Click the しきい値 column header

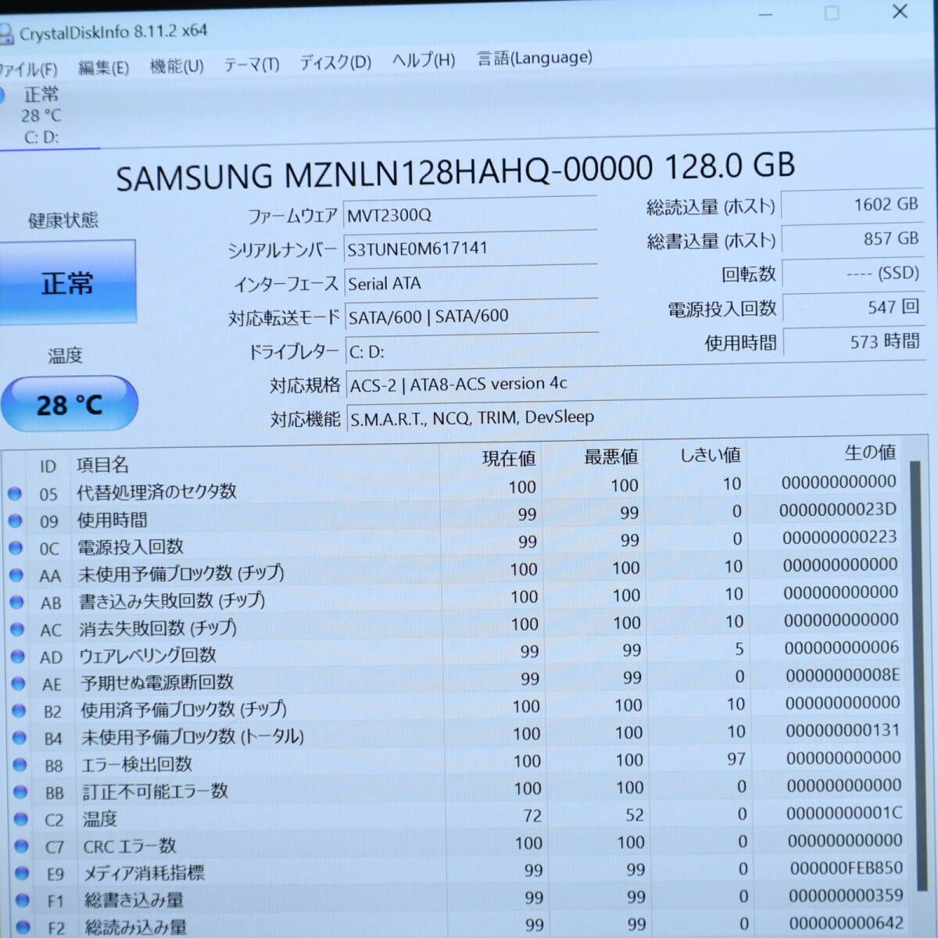[x=710, y=455]
